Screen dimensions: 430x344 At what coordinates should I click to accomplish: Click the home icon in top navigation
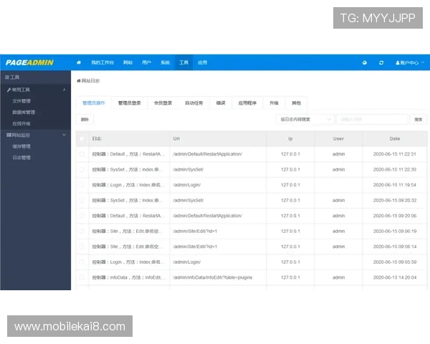[79, 62]
